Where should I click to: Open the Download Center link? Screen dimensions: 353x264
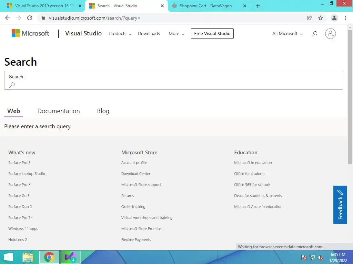click(x=136, y=174)
